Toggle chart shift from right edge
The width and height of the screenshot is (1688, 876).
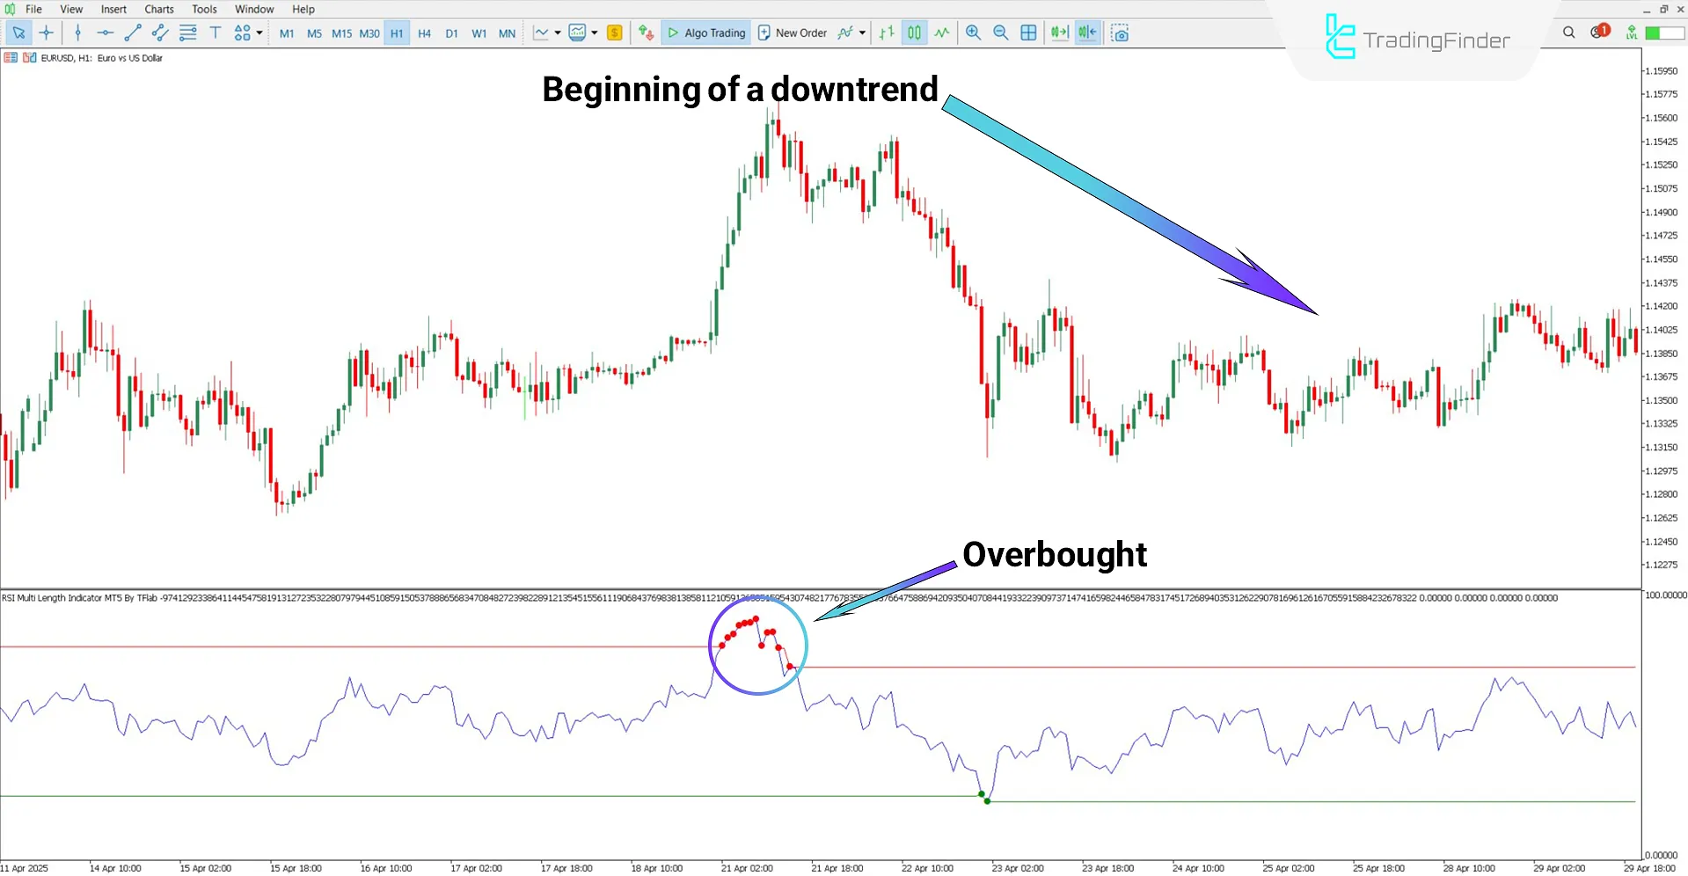point(1087,33)
